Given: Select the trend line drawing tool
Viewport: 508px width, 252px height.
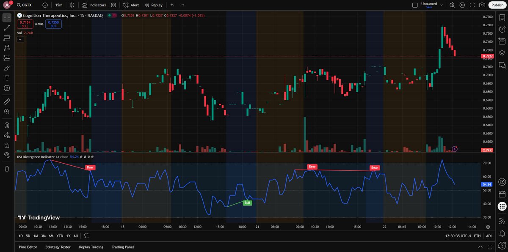Looking at the screenshot, I should click(x=7, y=28).
